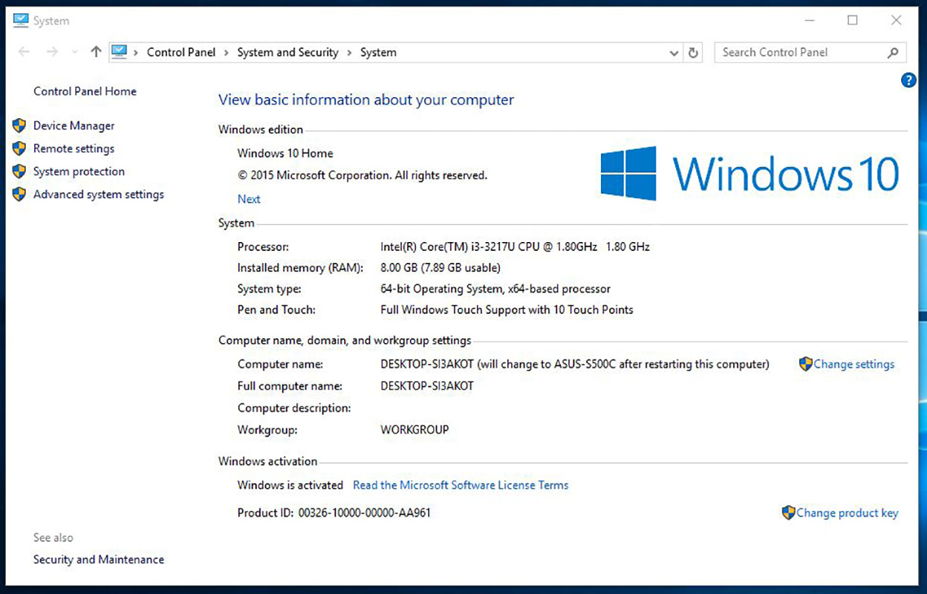Screen dimensions: 927x594
Task: Click the computer icon in address bar
Action: pyautogui.click(x=120, y=52)
